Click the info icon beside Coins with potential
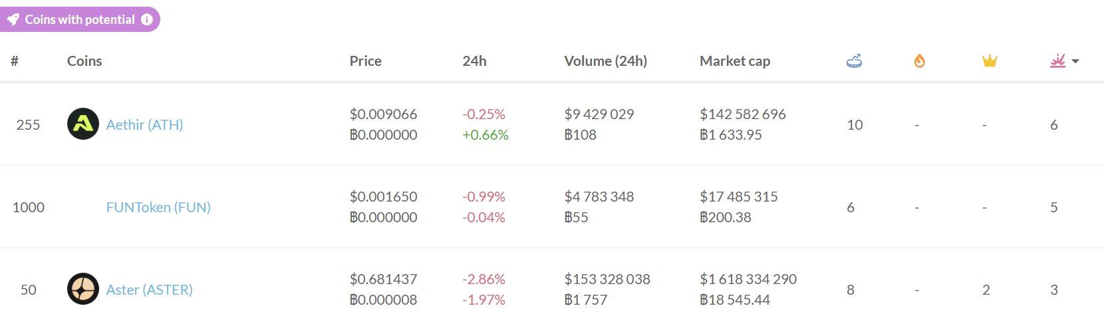 point(147,20)
